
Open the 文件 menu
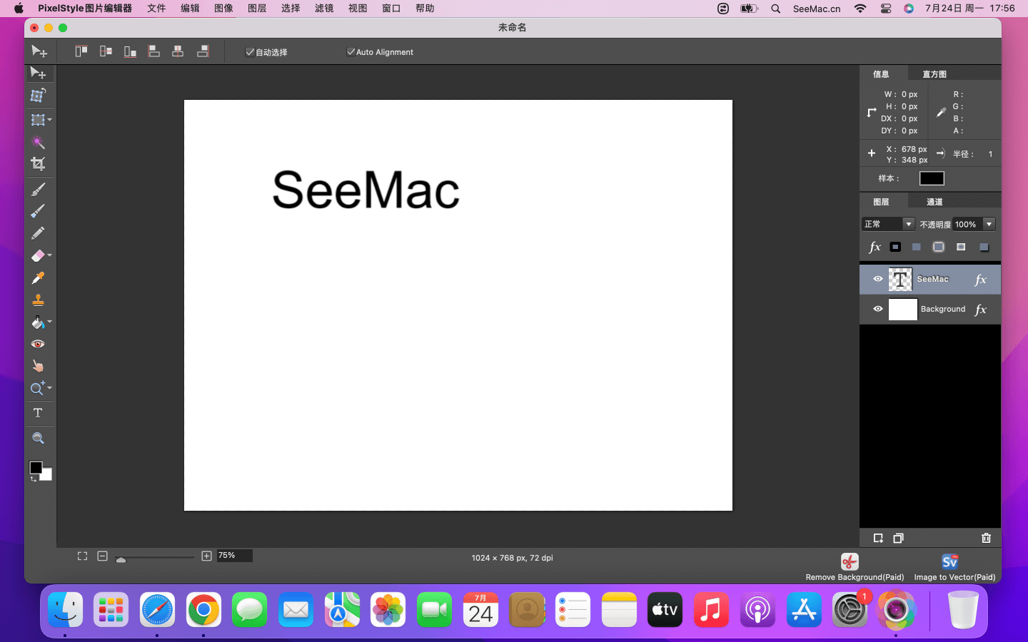coord(156,9)
